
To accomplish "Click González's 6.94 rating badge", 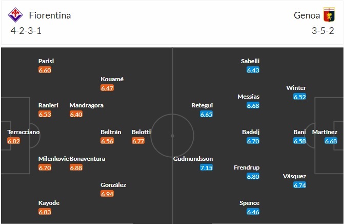I will coord(107,194).
